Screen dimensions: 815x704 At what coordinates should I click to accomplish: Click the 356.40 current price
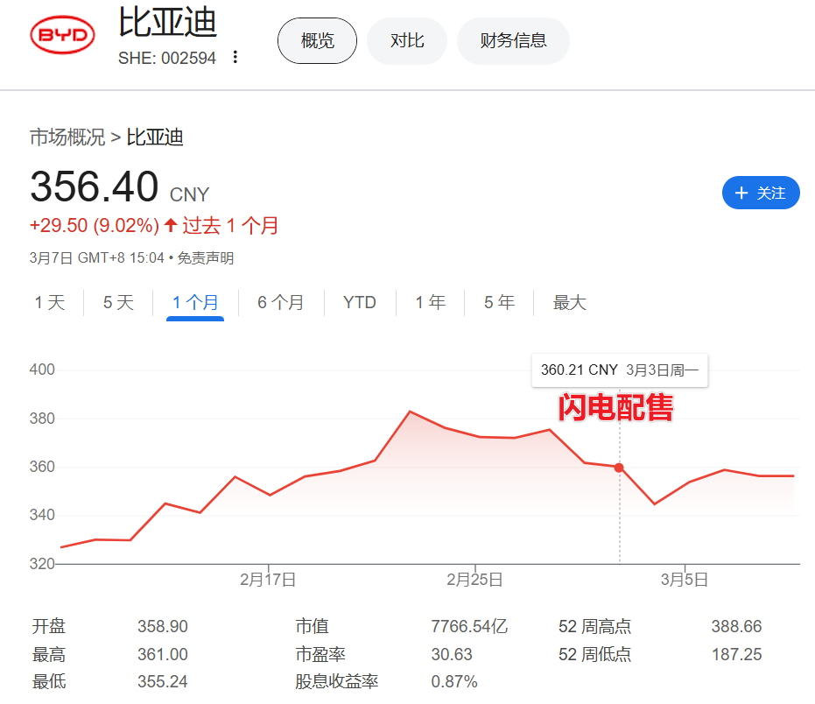click(x=94, y=187)
